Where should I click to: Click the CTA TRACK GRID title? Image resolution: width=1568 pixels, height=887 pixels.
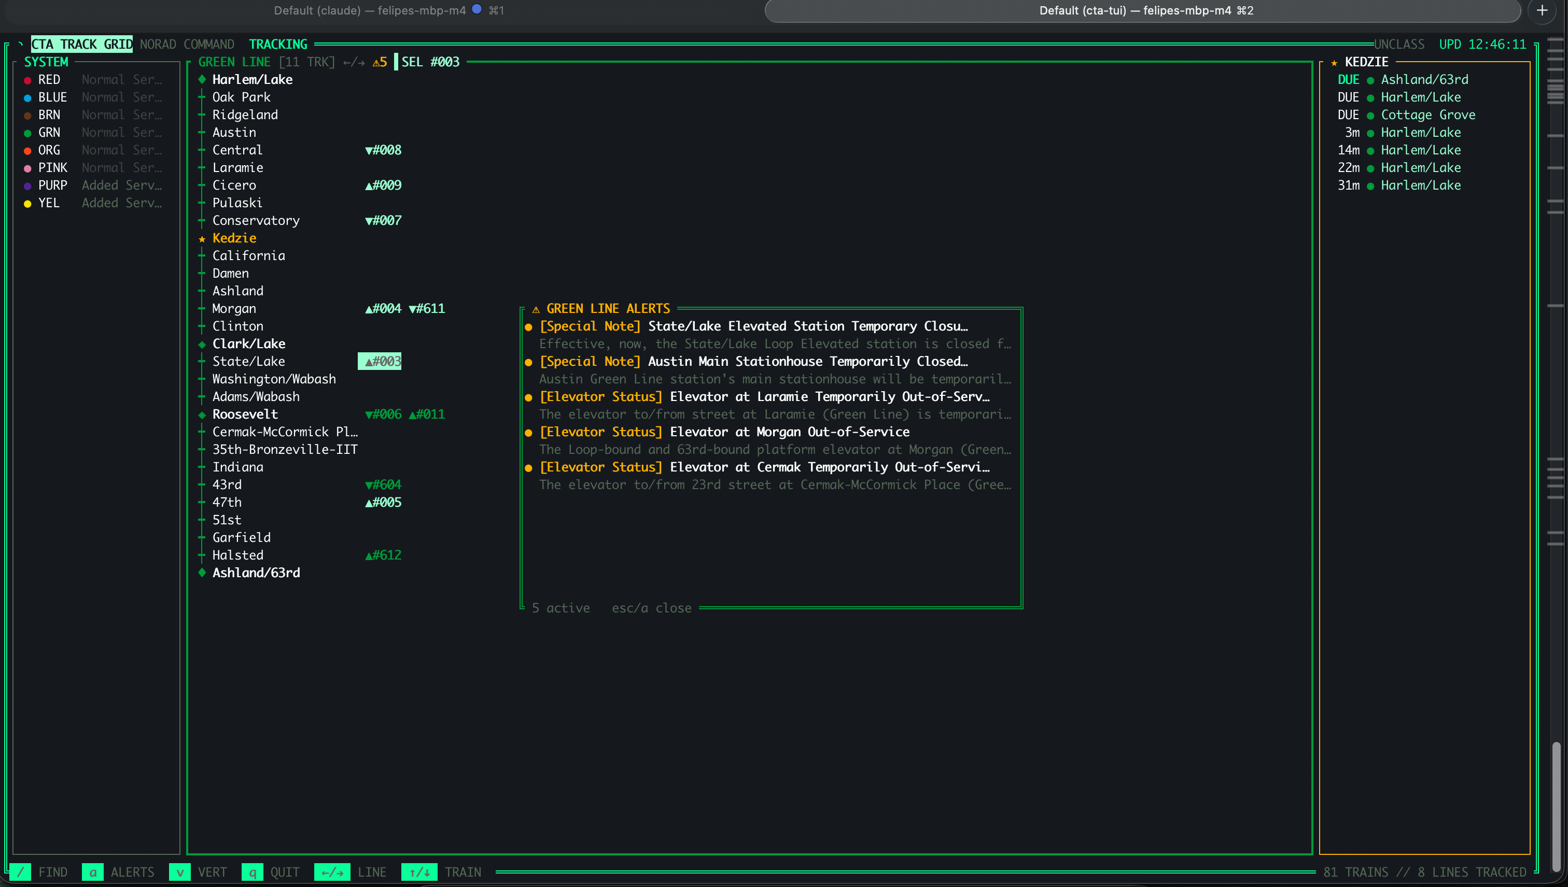82,45
